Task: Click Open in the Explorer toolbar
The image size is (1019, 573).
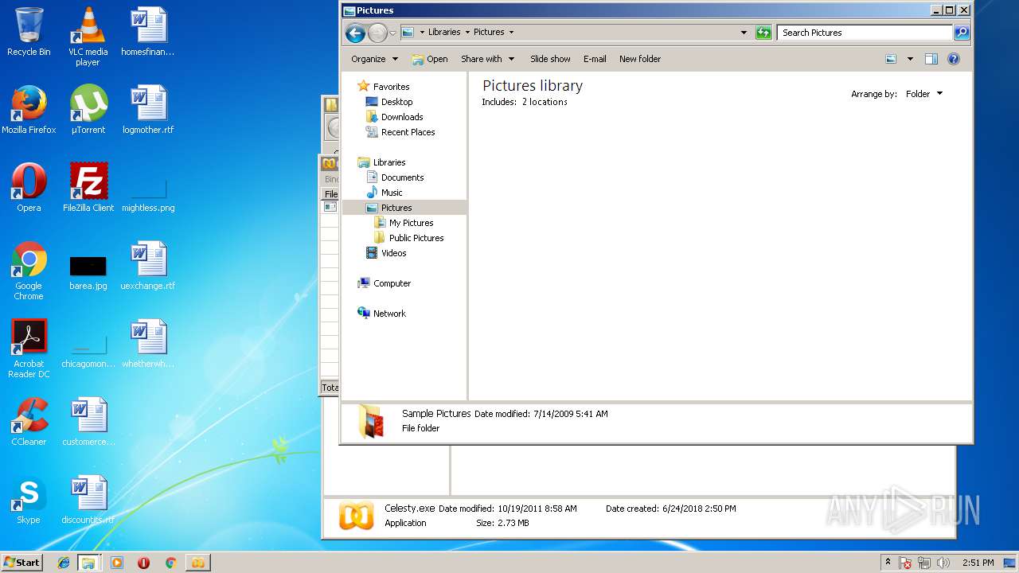Action: 430,59
